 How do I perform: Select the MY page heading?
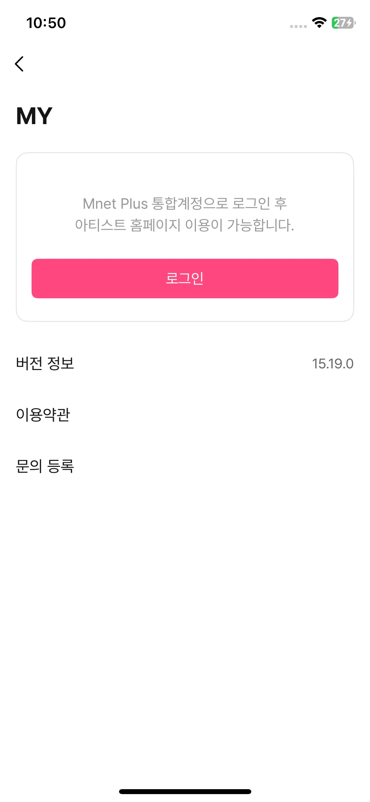[34, 116]
